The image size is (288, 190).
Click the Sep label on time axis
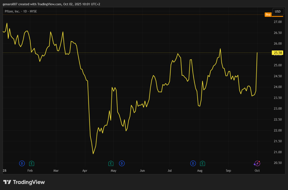point(228,171)
